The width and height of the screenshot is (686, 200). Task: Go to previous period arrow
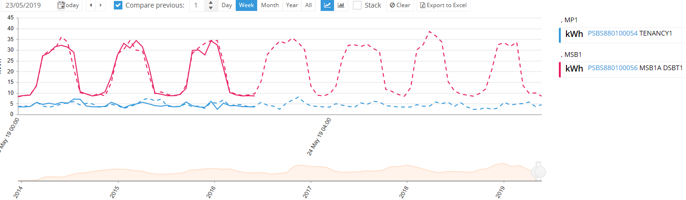click(91, 5)
